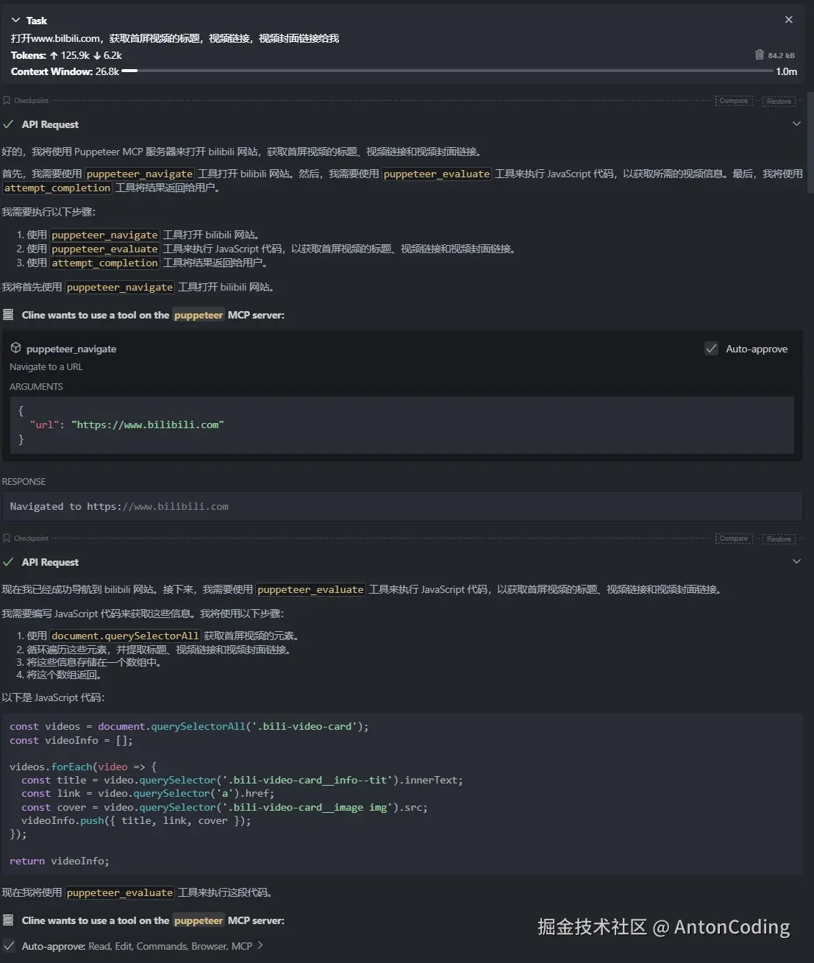Image resolution: width=814 pixels, height=963 pixels.
Task: Click Compare on the topmost Checkpoint
Action: tap(733, 101)
